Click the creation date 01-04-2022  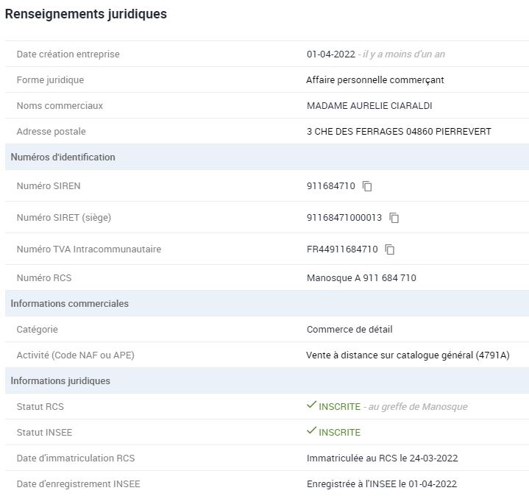point(330,54)
